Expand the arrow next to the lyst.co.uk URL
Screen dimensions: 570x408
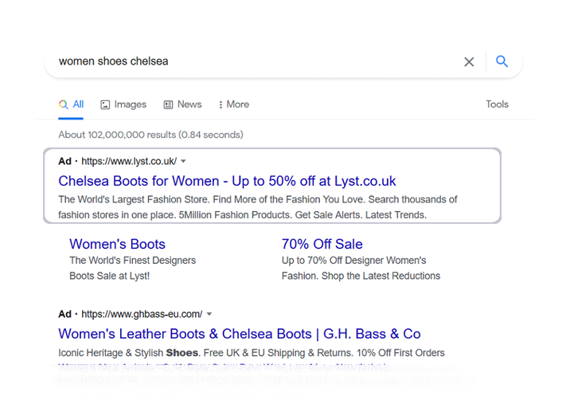pyautogui.click(x=183, y=162)
